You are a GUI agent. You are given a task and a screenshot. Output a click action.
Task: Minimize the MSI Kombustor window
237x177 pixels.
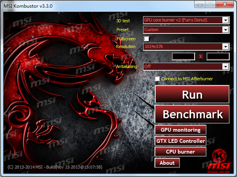pyautogui.click(x=200, y=5)
